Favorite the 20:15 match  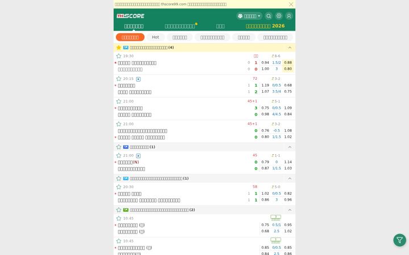point(119,79)
